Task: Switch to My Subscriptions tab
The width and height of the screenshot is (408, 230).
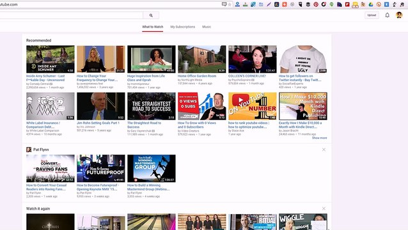Action: (x=183, y=27)
